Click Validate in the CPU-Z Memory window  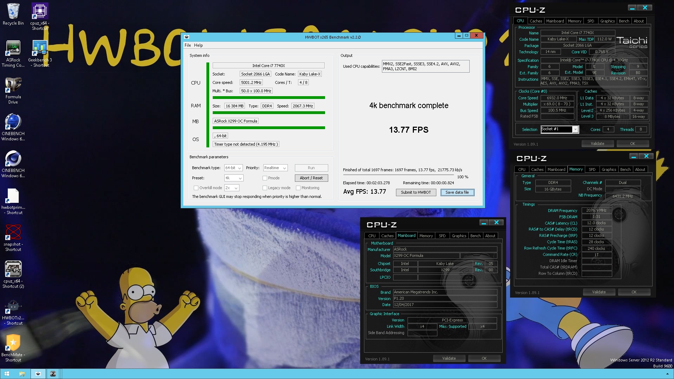pyautogui.click(x=599, y=292)
